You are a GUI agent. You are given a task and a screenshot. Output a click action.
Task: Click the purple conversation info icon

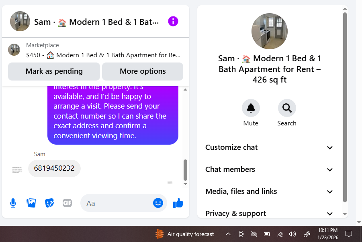[173, 21]
